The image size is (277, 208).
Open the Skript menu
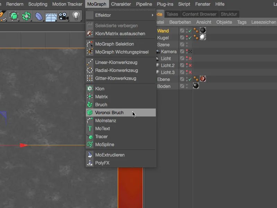(184, 4)
